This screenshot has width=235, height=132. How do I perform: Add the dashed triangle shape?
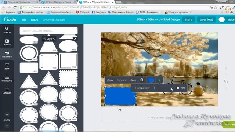[x=29, y=81]
